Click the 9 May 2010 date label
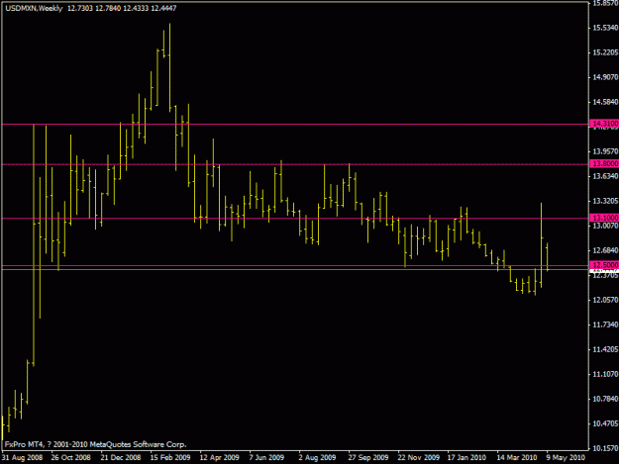Image resolution: width=619 pixels, height=464 pixels. point(566,457)
